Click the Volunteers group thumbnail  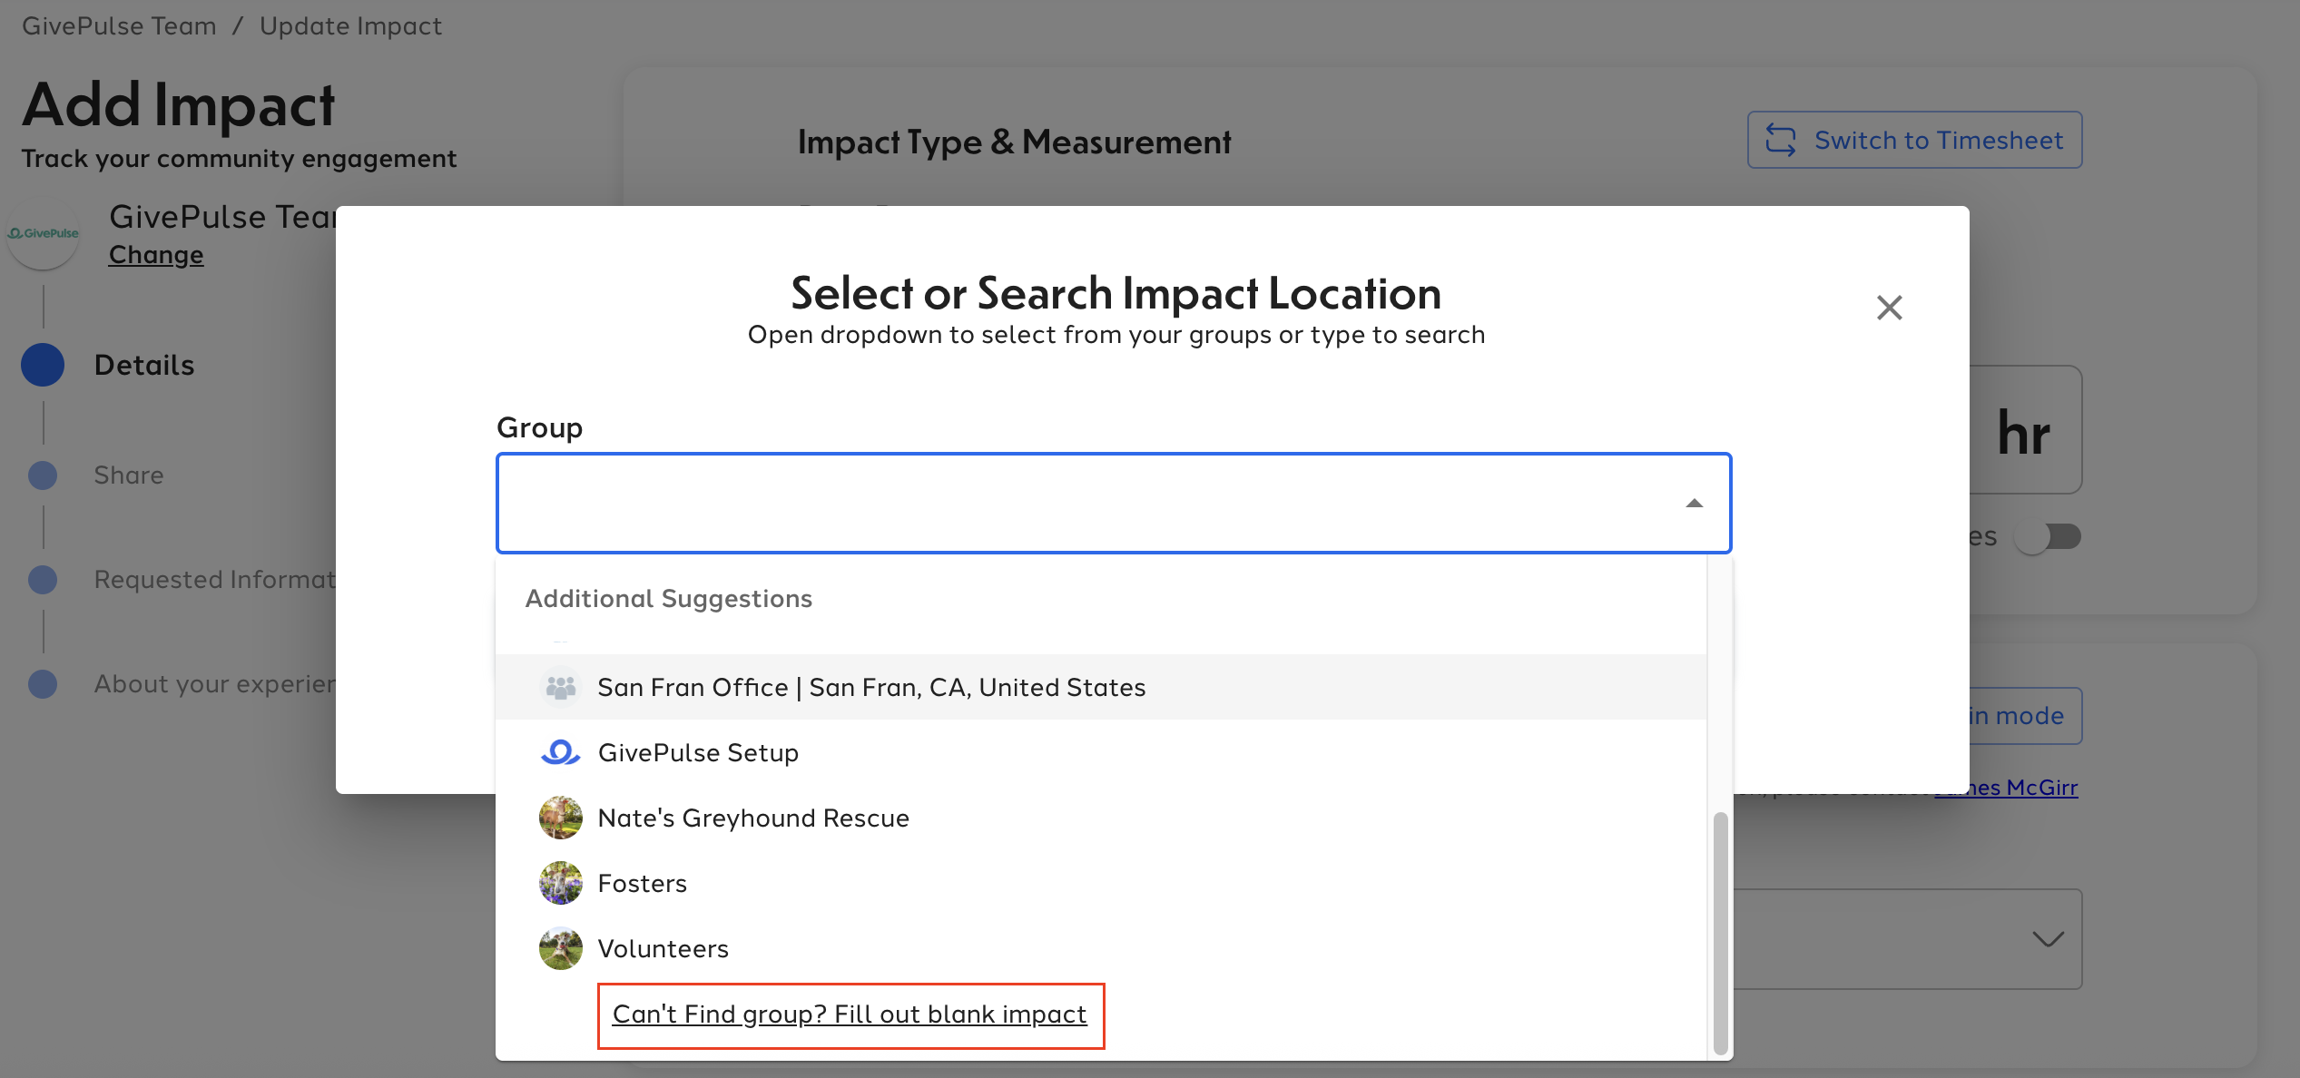(561, 948)
